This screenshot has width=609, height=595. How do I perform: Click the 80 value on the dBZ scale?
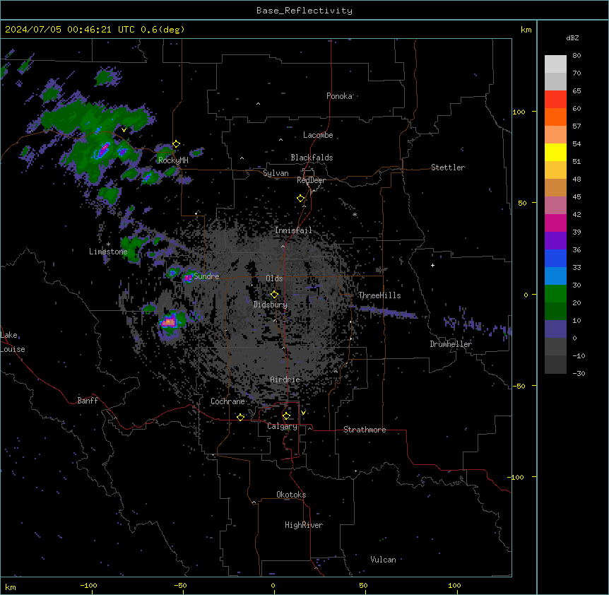click(x=577, y=56)
